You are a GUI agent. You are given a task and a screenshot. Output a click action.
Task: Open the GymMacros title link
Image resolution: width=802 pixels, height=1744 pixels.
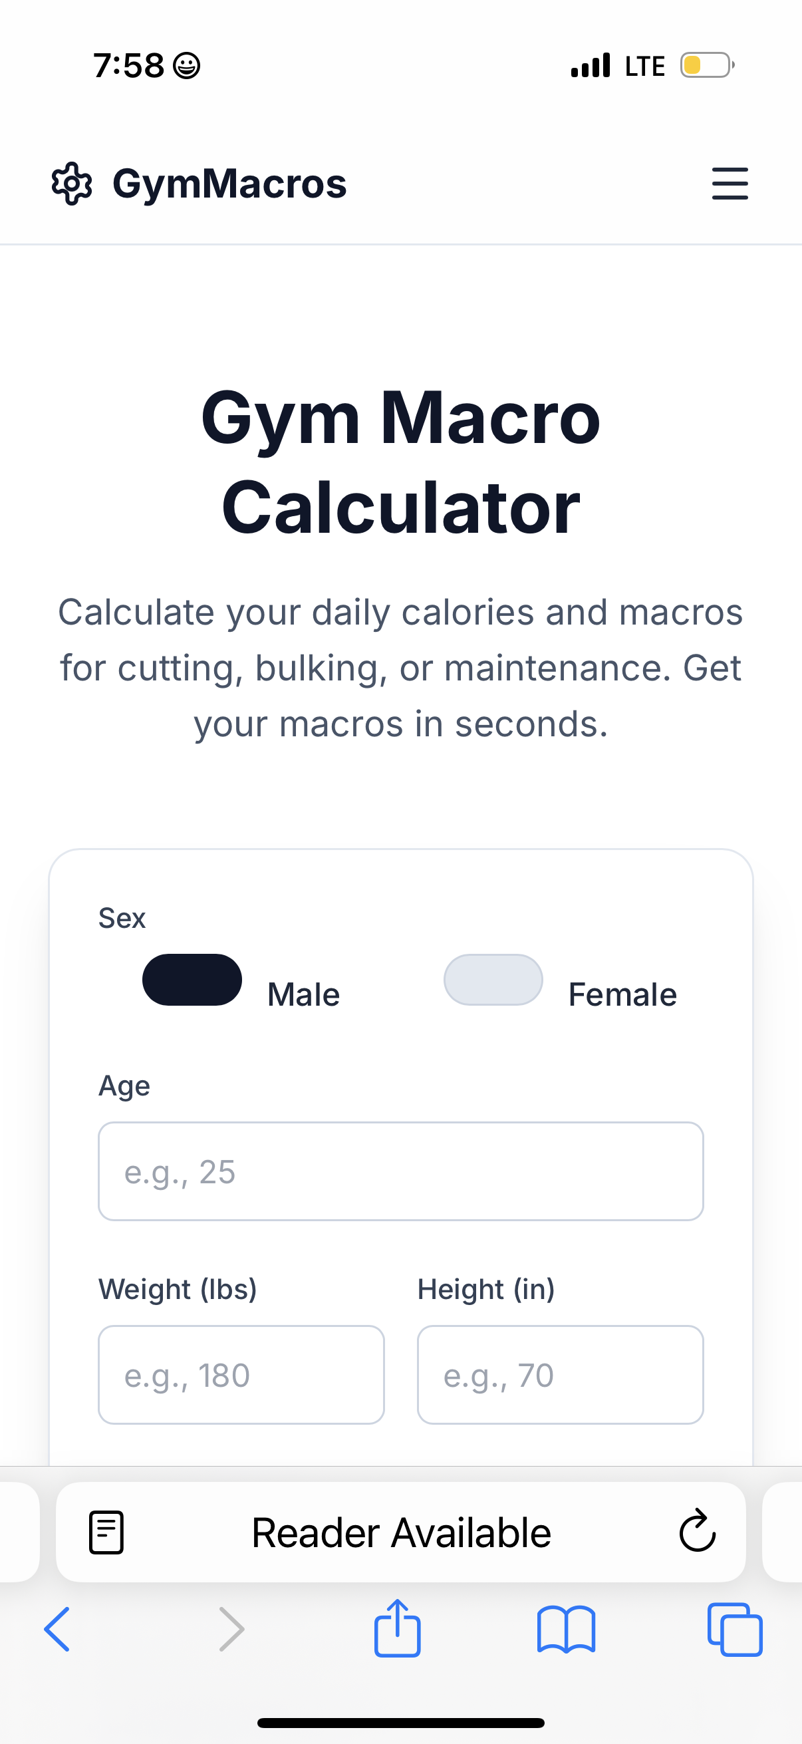228,183
